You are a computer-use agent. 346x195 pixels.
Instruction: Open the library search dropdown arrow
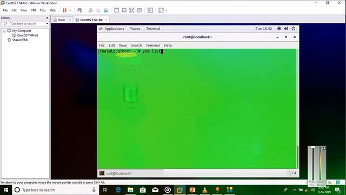(x=47, y=23)
